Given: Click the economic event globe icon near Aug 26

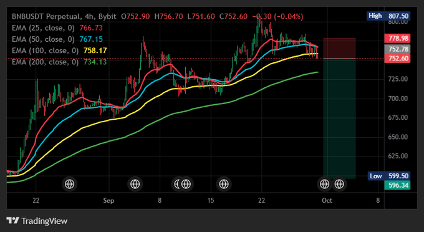Looking at the screenshot, I should (69, 184).
